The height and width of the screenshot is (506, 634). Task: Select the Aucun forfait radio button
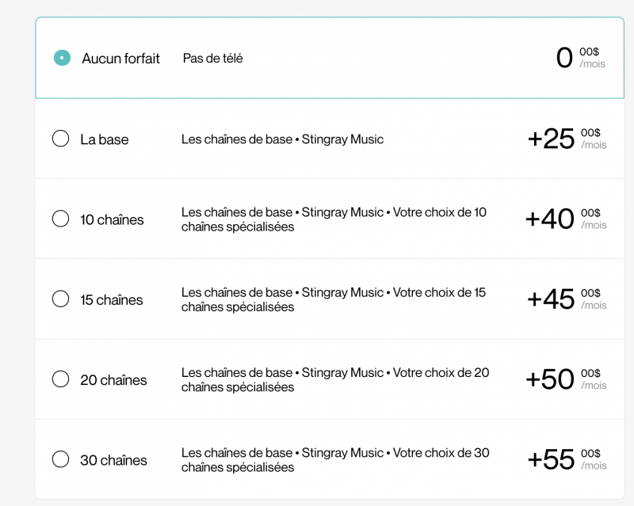click(x=62, y=58)
